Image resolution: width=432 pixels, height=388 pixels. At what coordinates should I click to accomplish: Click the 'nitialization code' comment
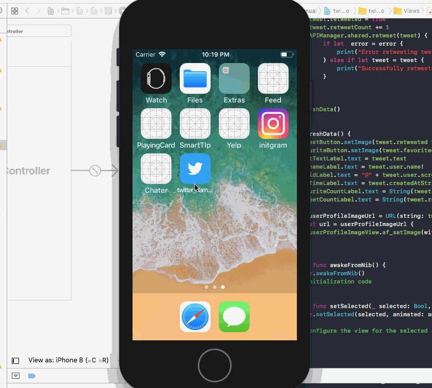click(341, 281)
